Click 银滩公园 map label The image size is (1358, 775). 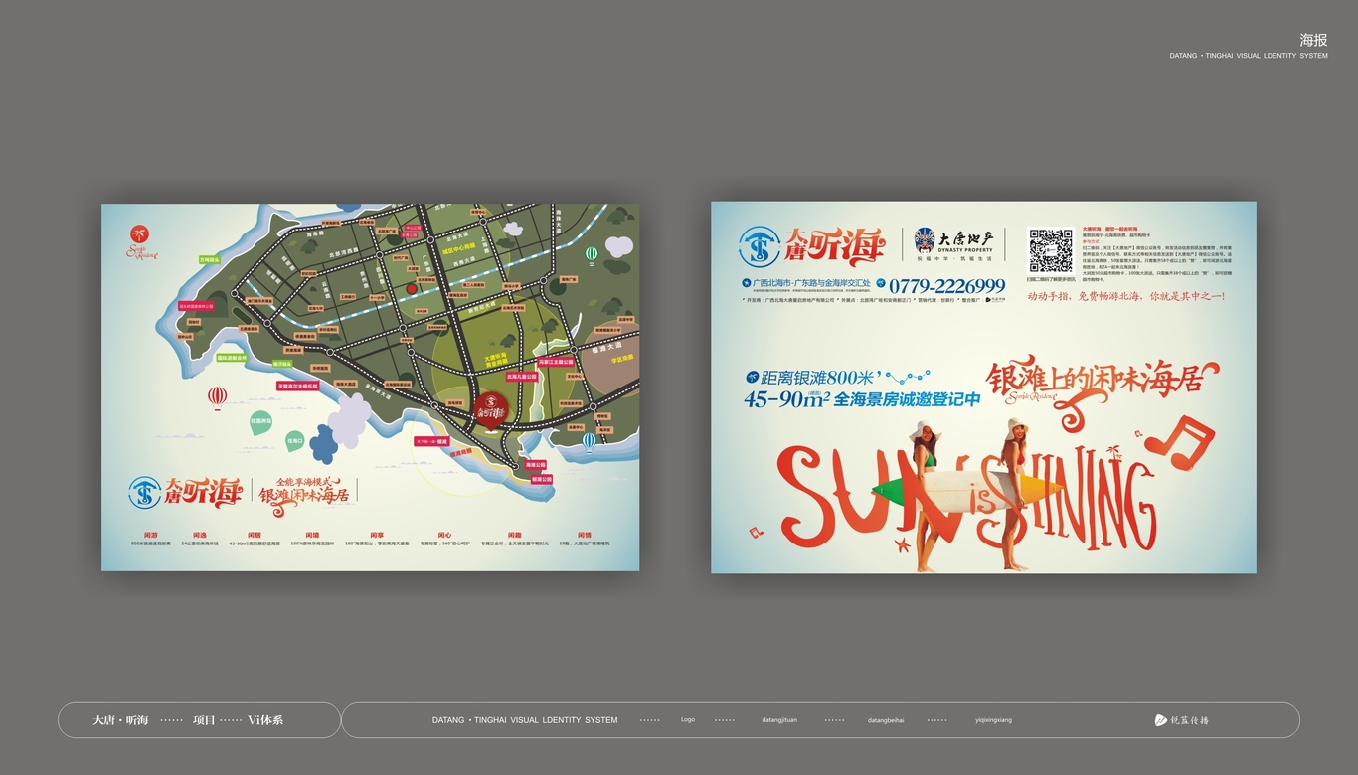point(542,478)
